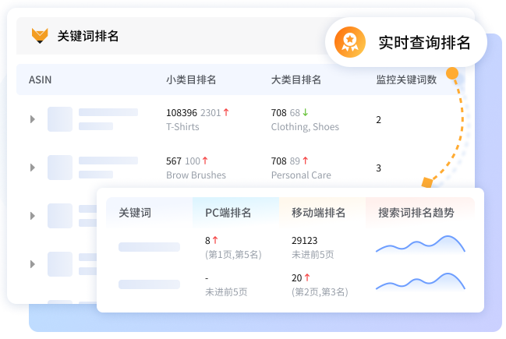
Task: Click the orange medal badge icon
Action: 350,41
